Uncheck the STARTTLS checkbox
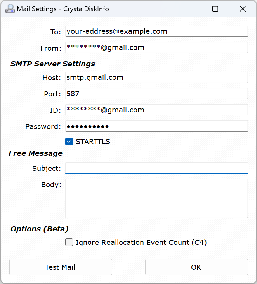The height and width of the screenshot is (284, 257). pos(69,142)
